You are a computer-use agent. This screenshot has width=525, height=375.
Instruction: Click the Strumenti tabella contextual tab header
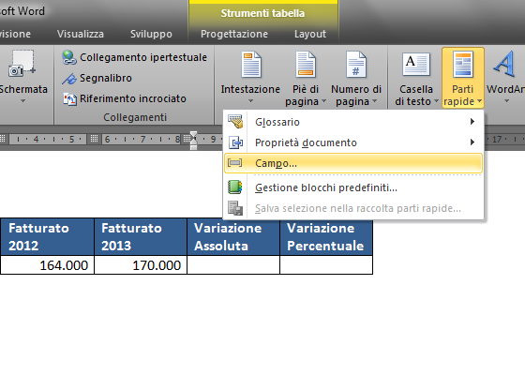(x=262, y=13)
